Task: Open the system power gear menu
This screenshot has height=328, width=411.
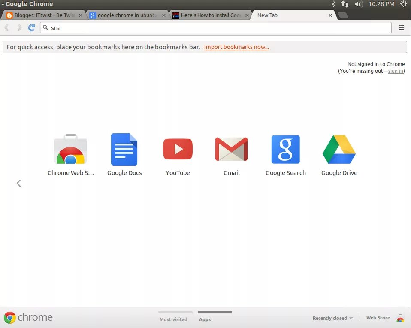Action: 404,4
